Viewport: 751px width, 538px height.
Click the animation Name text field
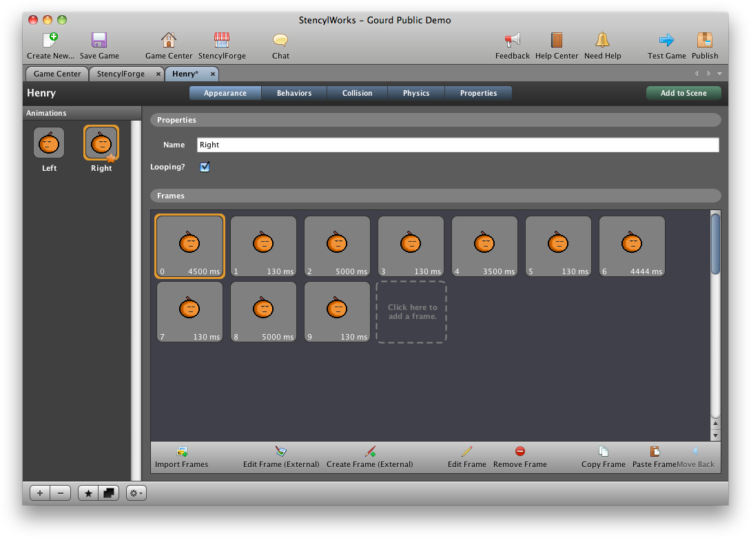coord(457,145)
